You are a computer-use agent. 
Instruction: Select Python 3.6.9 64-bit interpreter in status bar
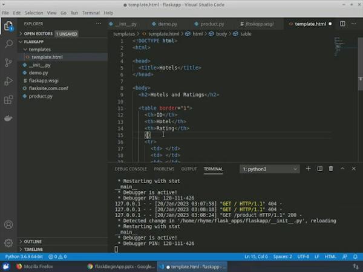coord(24,257)
